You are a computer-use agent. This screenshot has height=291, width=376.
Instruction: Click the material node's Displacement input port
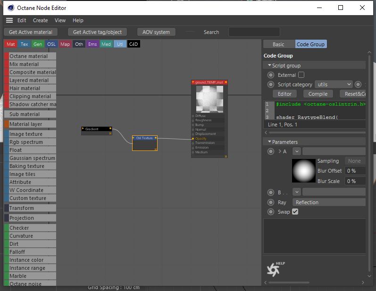pos(193,134)
